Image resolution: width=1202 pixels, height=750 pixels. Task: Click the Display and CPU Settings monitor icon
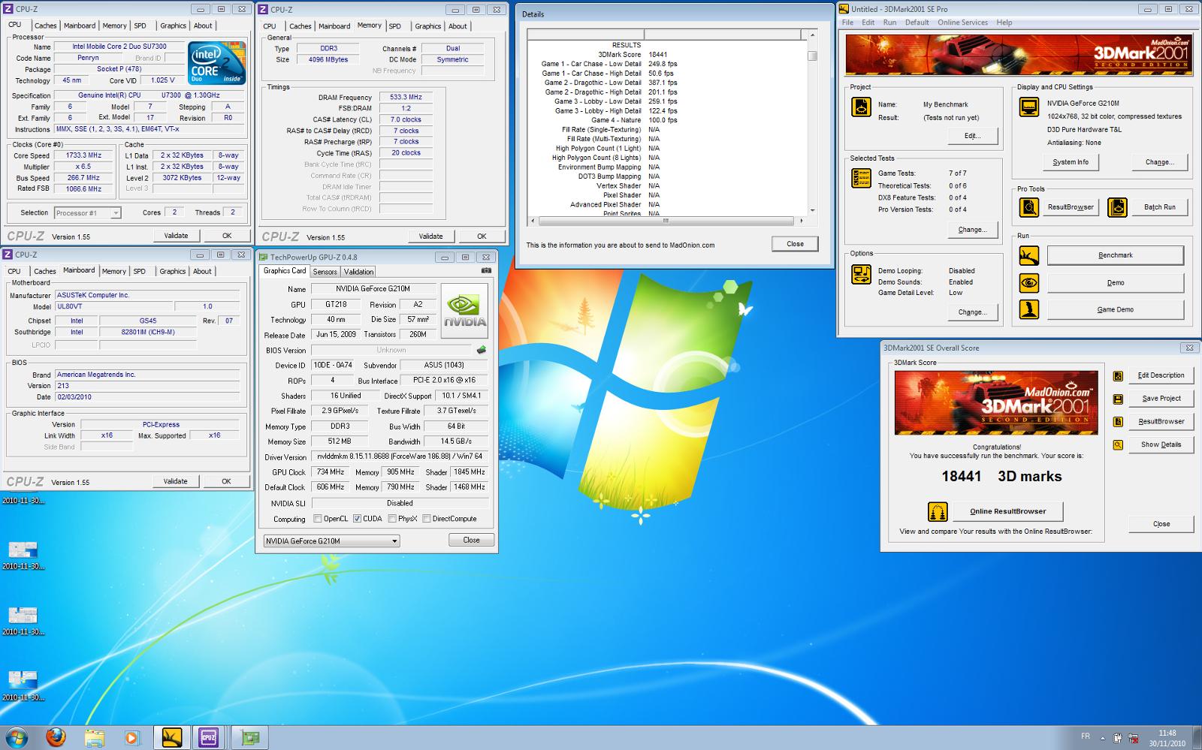tap(1028, 107)
